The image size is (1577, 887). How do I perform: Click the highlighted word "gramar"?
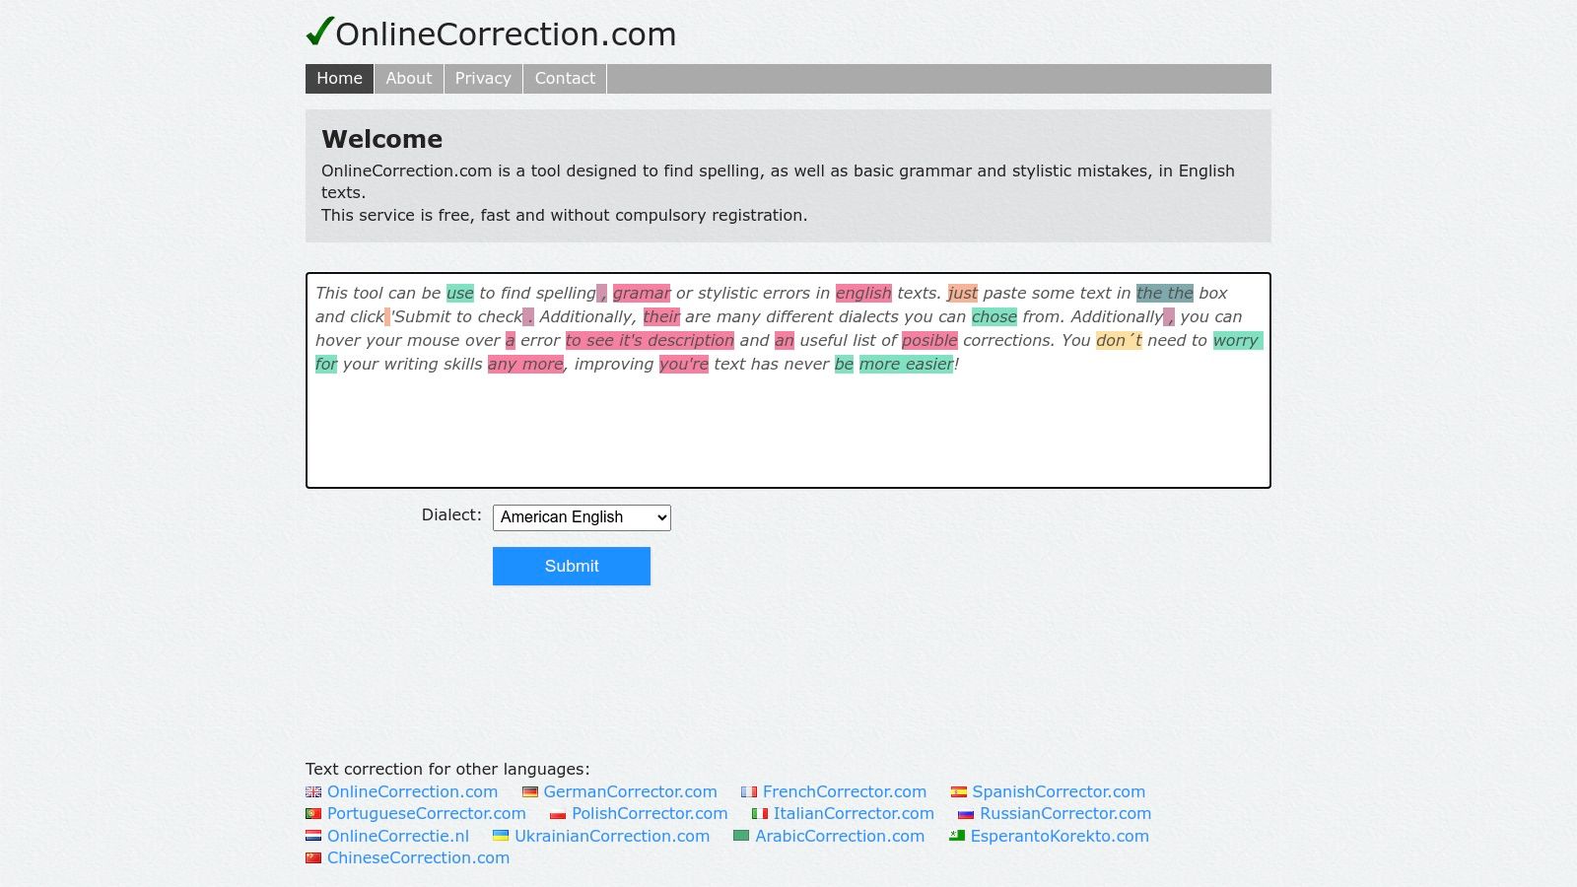click(x=642, y=293)
